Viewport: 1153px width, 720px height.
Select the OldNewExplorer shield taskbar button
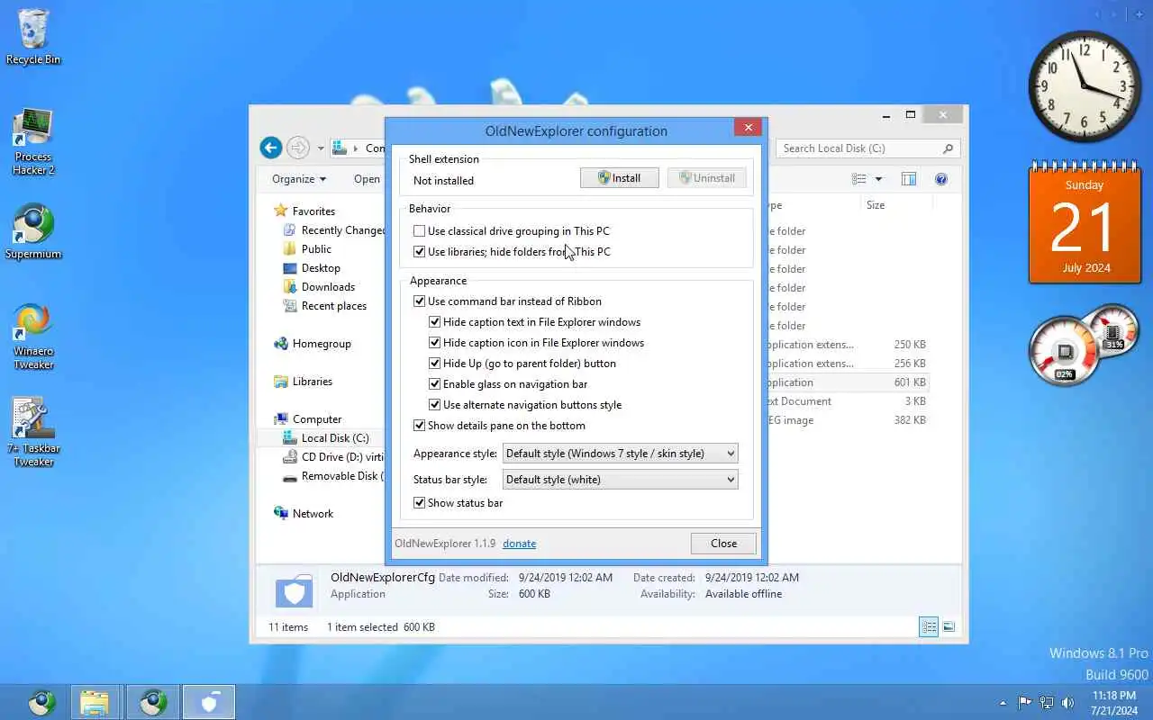tap(209, 702)
